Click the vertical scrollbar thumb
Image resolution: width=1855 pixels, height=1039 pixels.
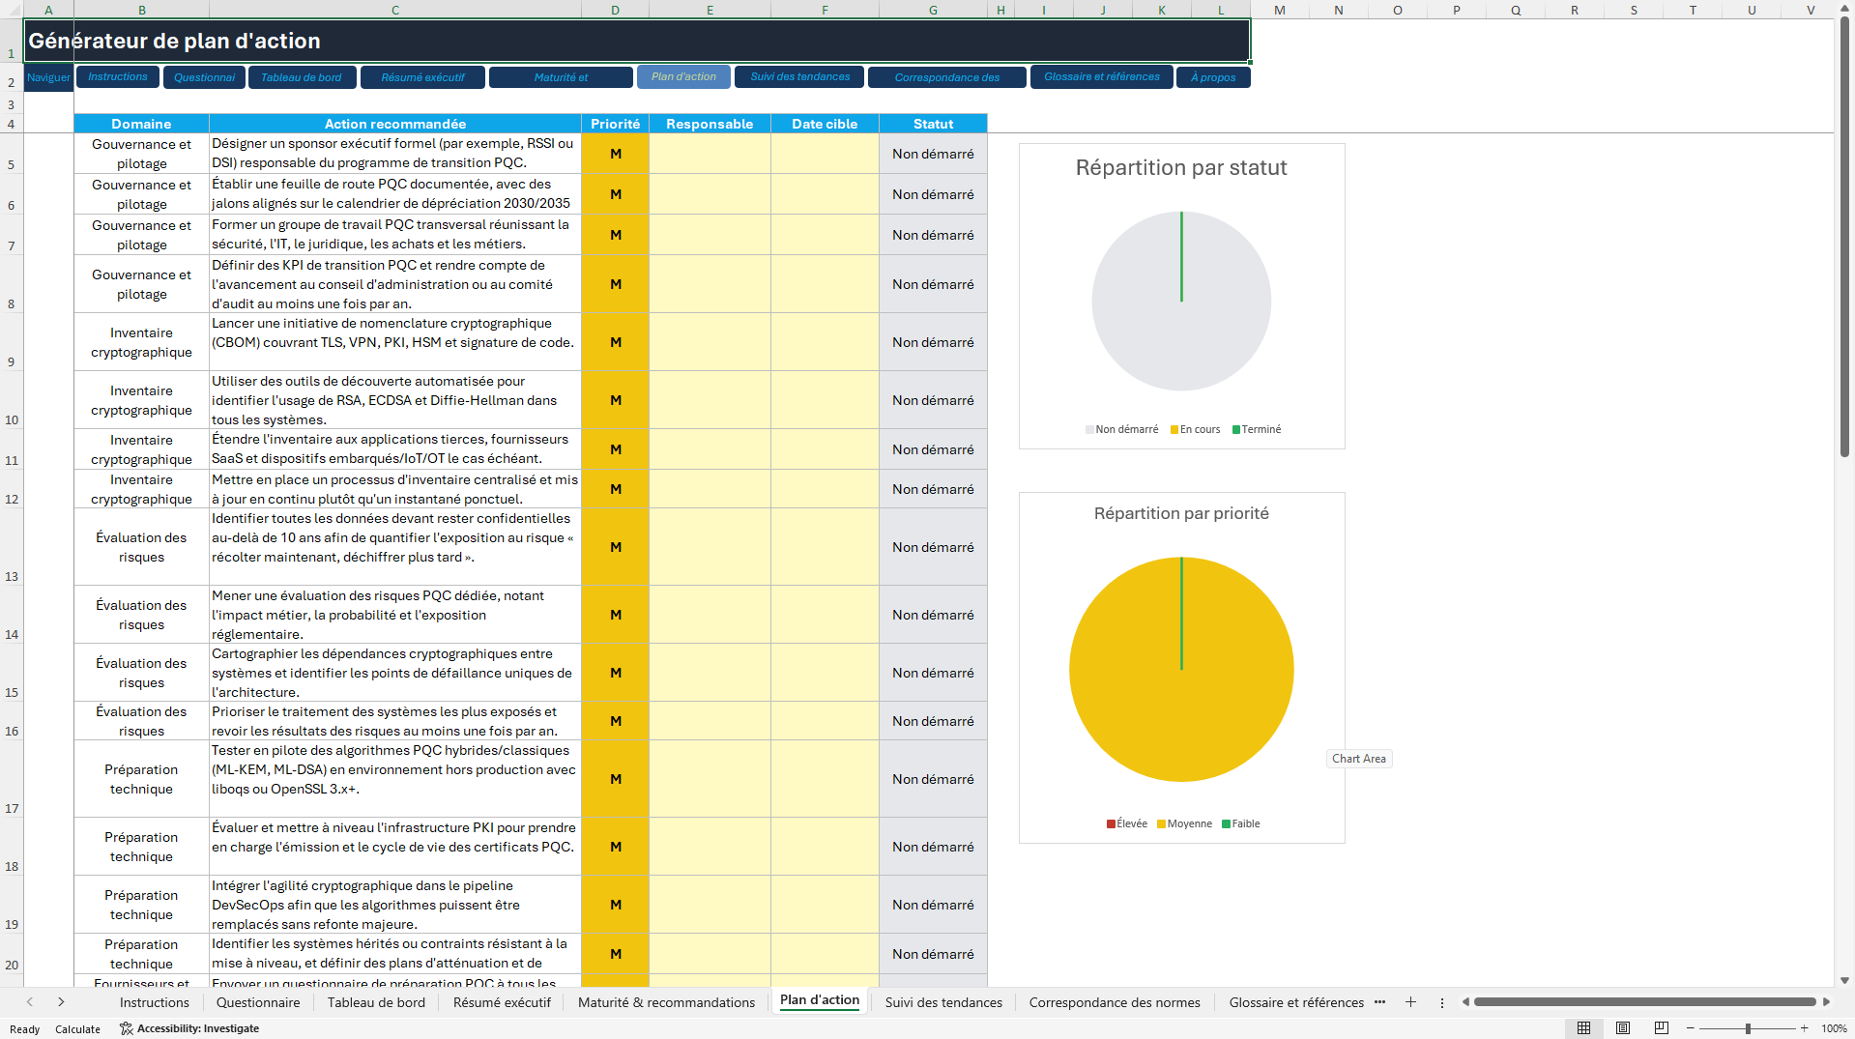pos(1844,237)
